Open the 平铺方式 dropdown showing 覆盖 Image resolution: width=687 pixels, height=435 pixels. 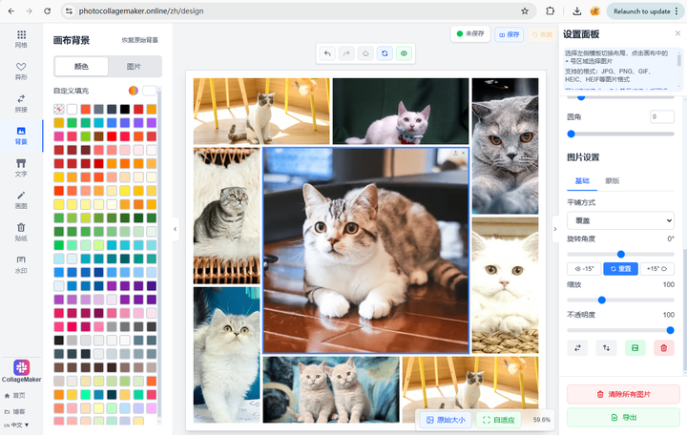pos(620,220)
